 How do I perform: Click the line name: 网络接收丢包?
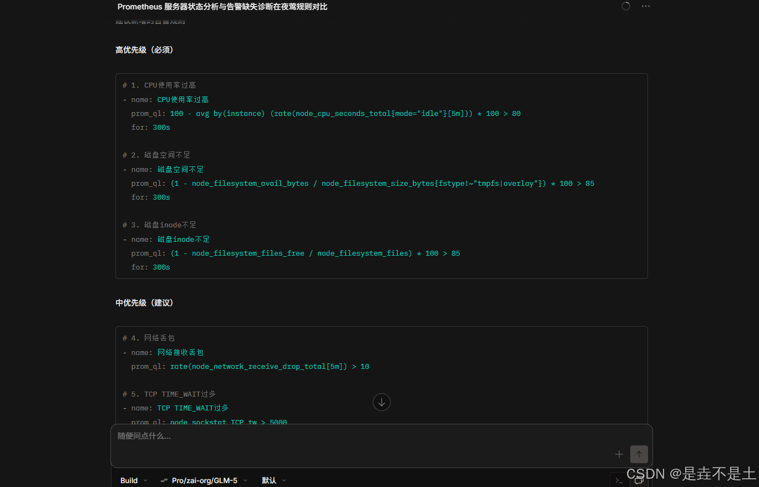click(x=163, y=353)
